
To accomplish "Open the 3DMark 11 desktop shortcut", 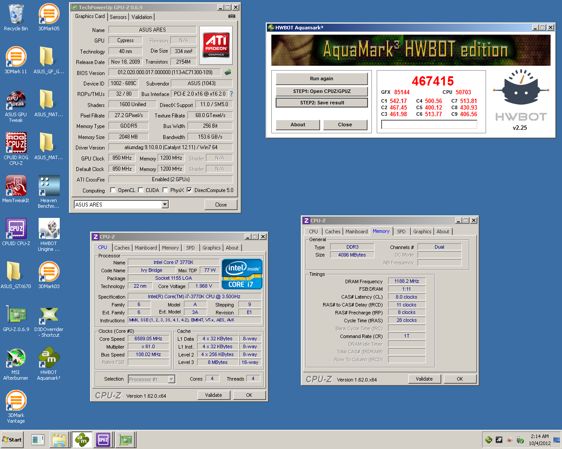I will tap(16, 60).
